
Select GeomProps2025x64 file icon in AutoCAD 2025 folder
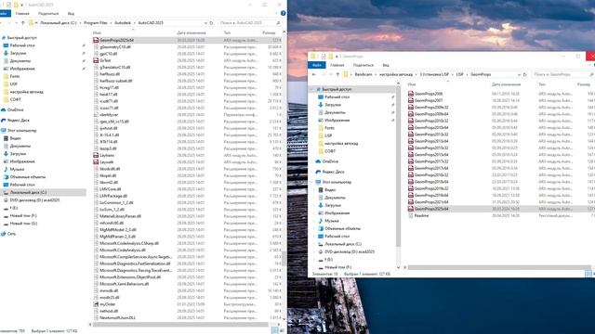(x=96, y=40)
